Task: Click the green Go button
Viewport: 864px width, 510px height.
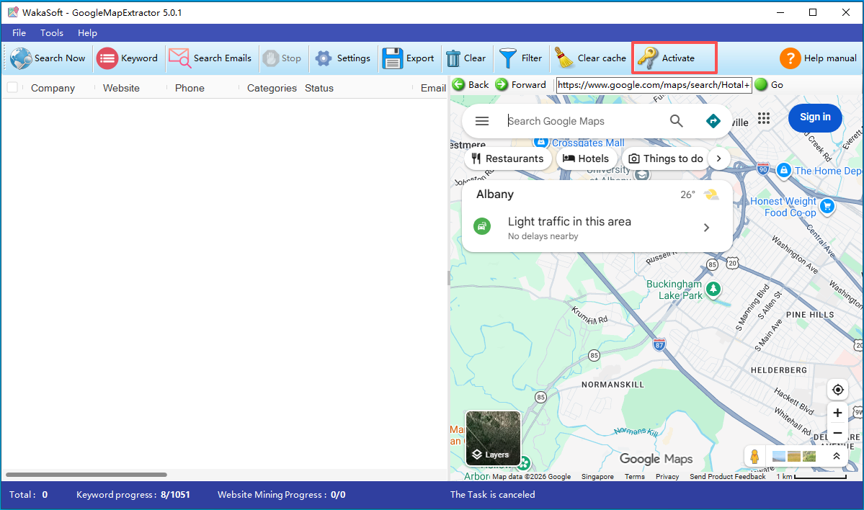Action: [761, 85]
